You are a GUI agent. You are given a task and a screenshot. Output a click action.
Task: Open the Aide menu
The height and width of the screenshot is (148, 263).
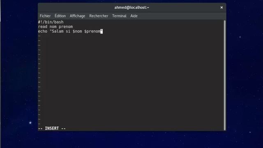point(134,16)
